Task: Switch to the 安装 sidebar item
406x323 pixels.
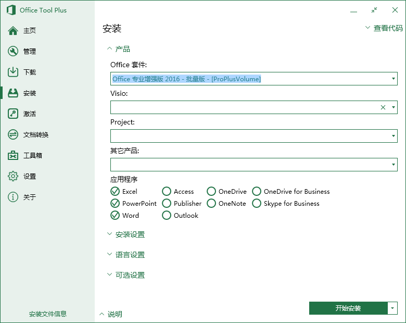Action: (29, 93)
